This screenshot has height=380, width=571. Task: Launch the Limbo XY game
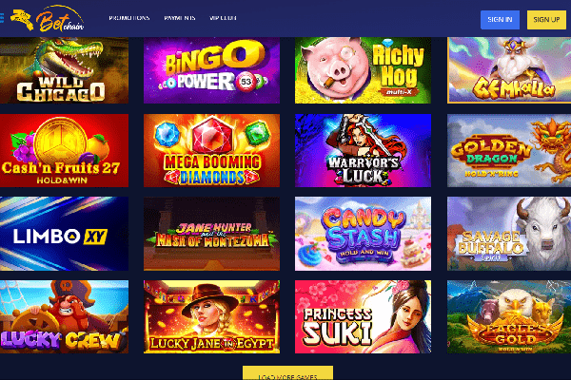64,234
